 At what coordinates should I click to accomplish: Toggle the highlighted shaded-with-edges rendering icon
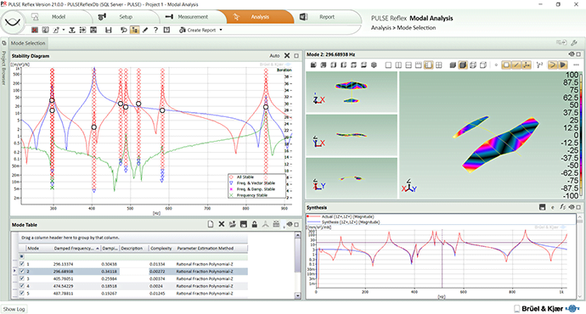[463, 65]
